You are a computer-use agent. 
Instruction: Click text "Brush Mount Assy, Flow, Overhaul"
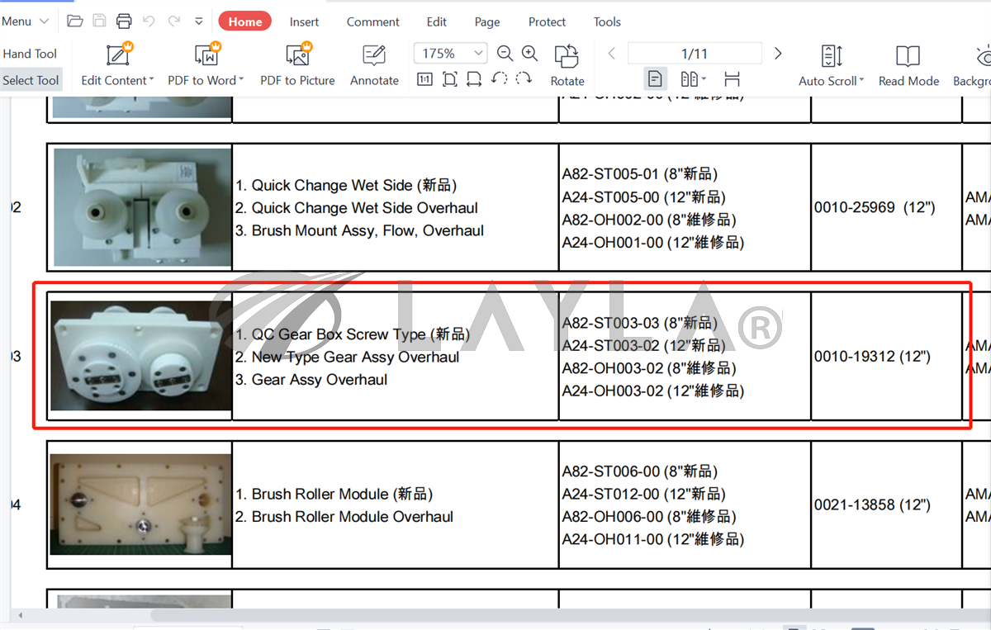(367, 230)
